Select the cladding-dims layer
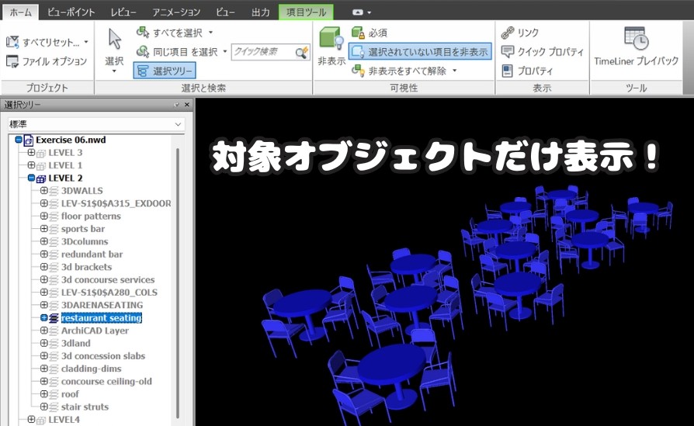 pyautogui.click(x=91, y=369)
